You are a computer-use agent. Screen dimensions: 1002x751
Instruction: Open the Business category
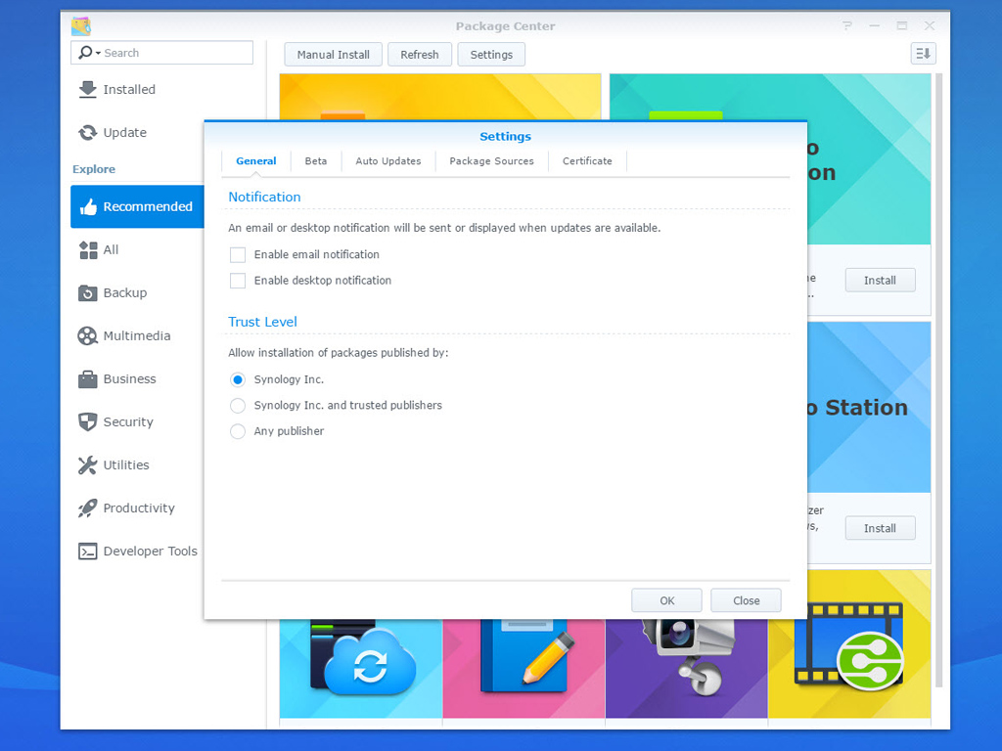tap(117, 378)
